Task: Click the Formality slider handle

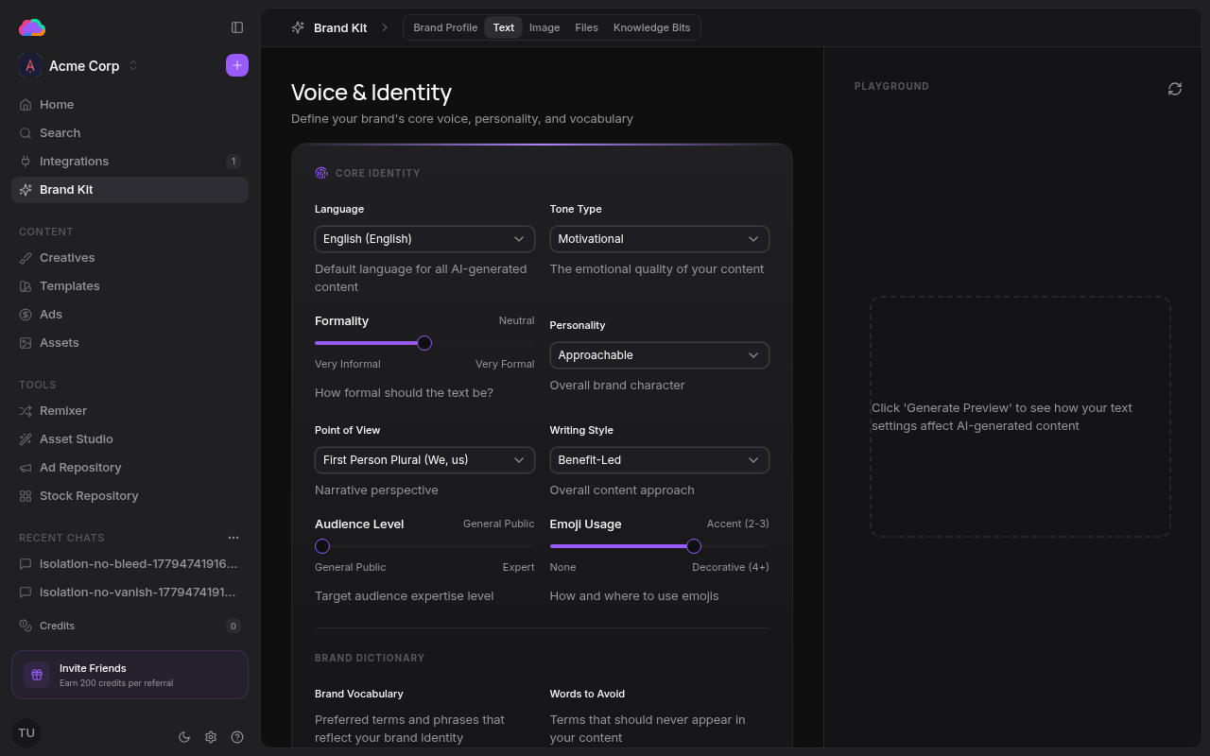Action: pos(424,343)
